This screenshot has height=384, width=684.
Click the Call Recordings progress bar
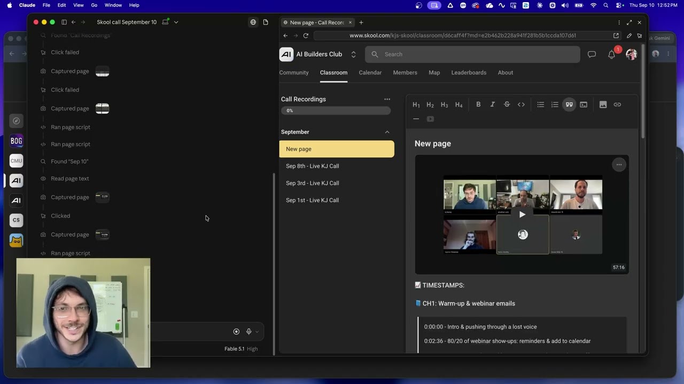tap(336, 110)
